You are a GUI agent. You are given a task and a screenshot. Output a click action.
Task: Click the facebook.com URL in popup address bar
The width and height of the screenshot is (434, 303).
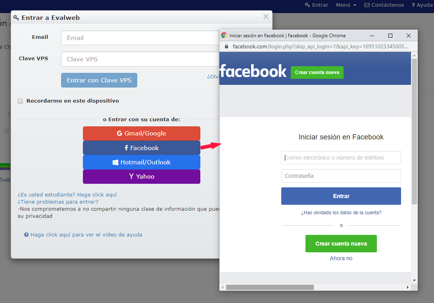pyautogui.click(x=321, y=46)
